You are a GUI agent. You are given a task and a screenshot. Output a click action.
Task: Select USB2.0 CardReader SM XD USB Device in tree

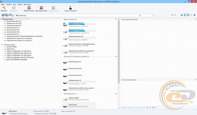20,57
